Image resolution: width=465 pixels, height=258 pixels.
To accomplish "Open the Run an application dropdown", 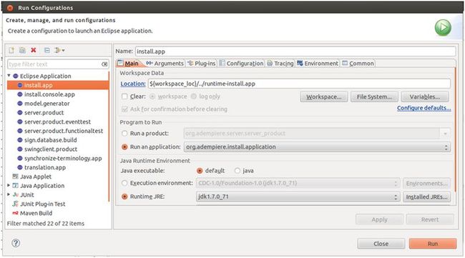I will coord(317,147).
